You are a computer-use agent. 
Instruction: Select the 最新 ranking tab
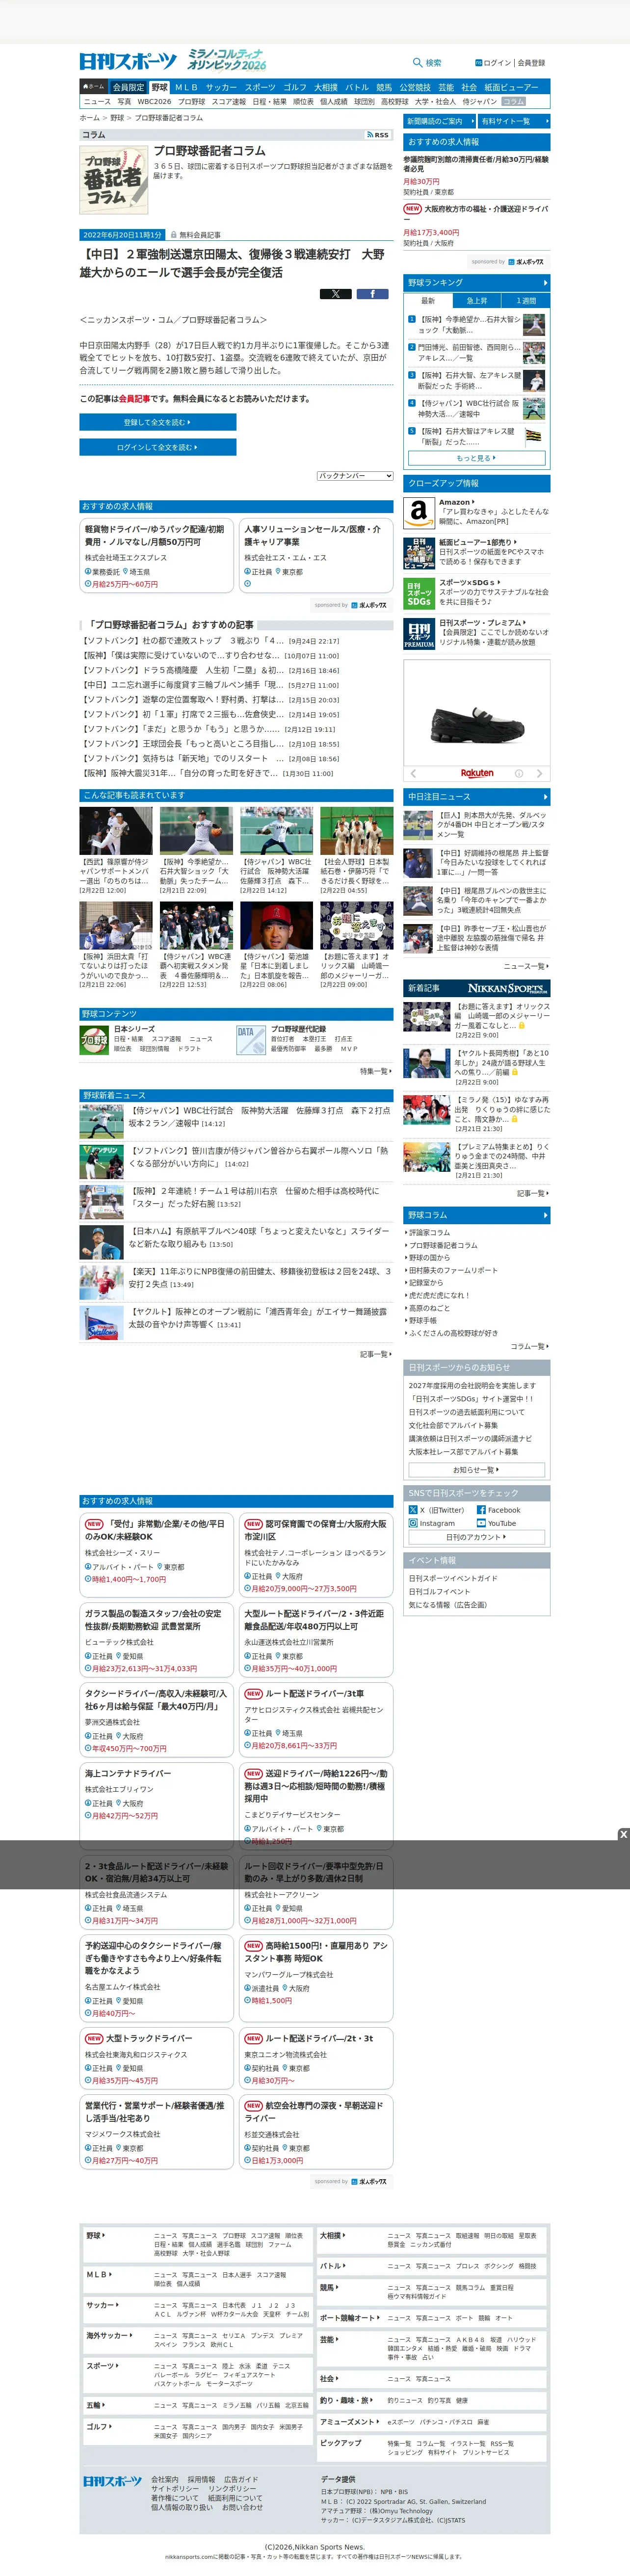pyautogui.click(x=428, y=300)
